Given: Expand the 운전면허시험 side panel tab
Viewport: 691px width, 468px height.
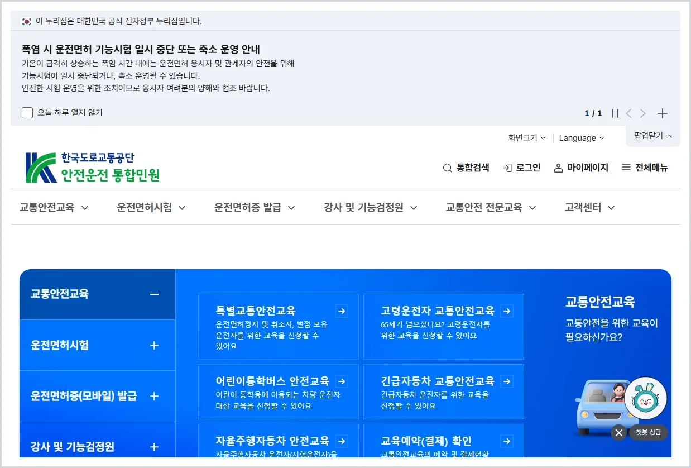Looking at the screenshot, I should point(98,345).
